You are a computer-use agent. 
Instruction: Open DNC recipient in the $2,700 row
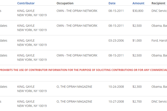tap(159, 102)
